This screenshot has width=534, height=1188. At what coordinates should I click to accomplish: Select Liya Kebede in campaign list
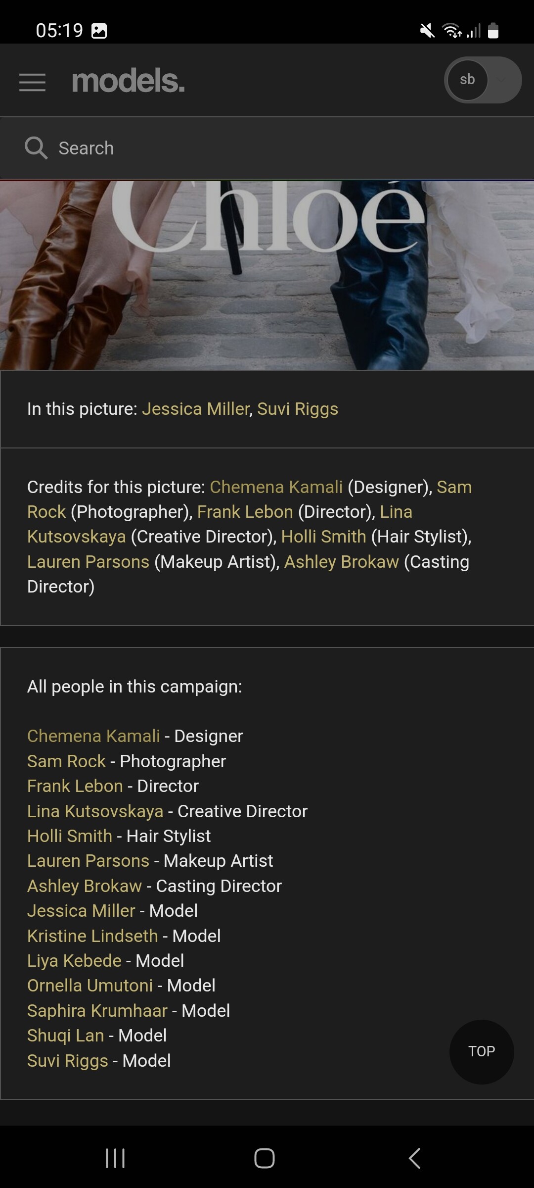pyautogui.click(x=74, y=961)
